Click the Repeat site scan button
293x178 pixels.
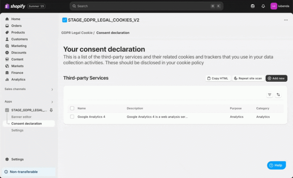click(x=248, y=78)
